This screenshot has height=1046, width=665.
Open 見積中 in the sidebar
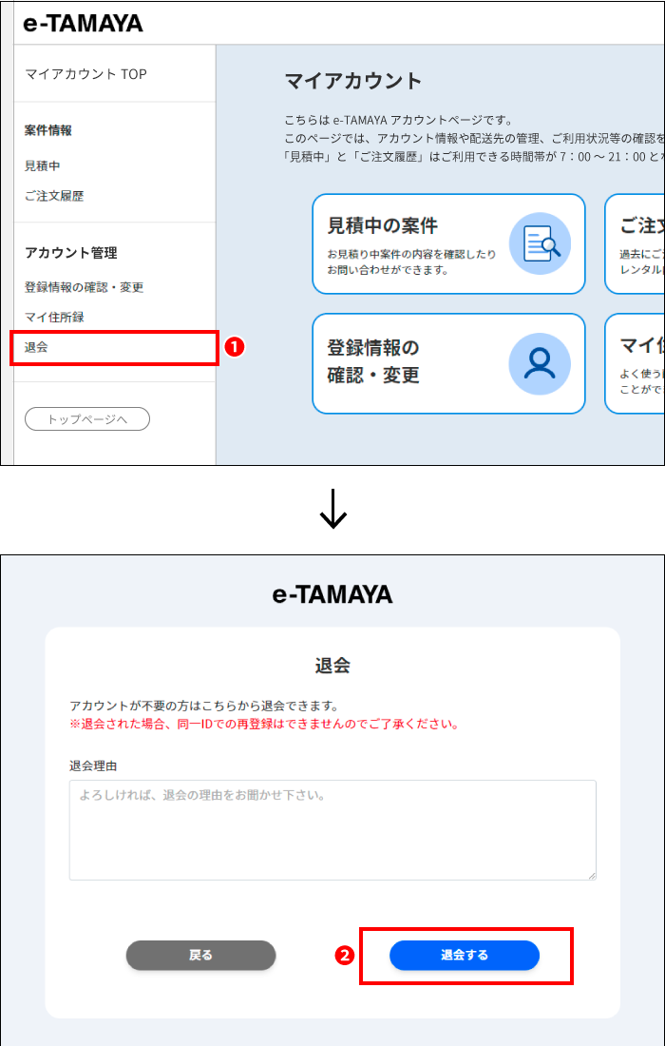pos(42,165)
